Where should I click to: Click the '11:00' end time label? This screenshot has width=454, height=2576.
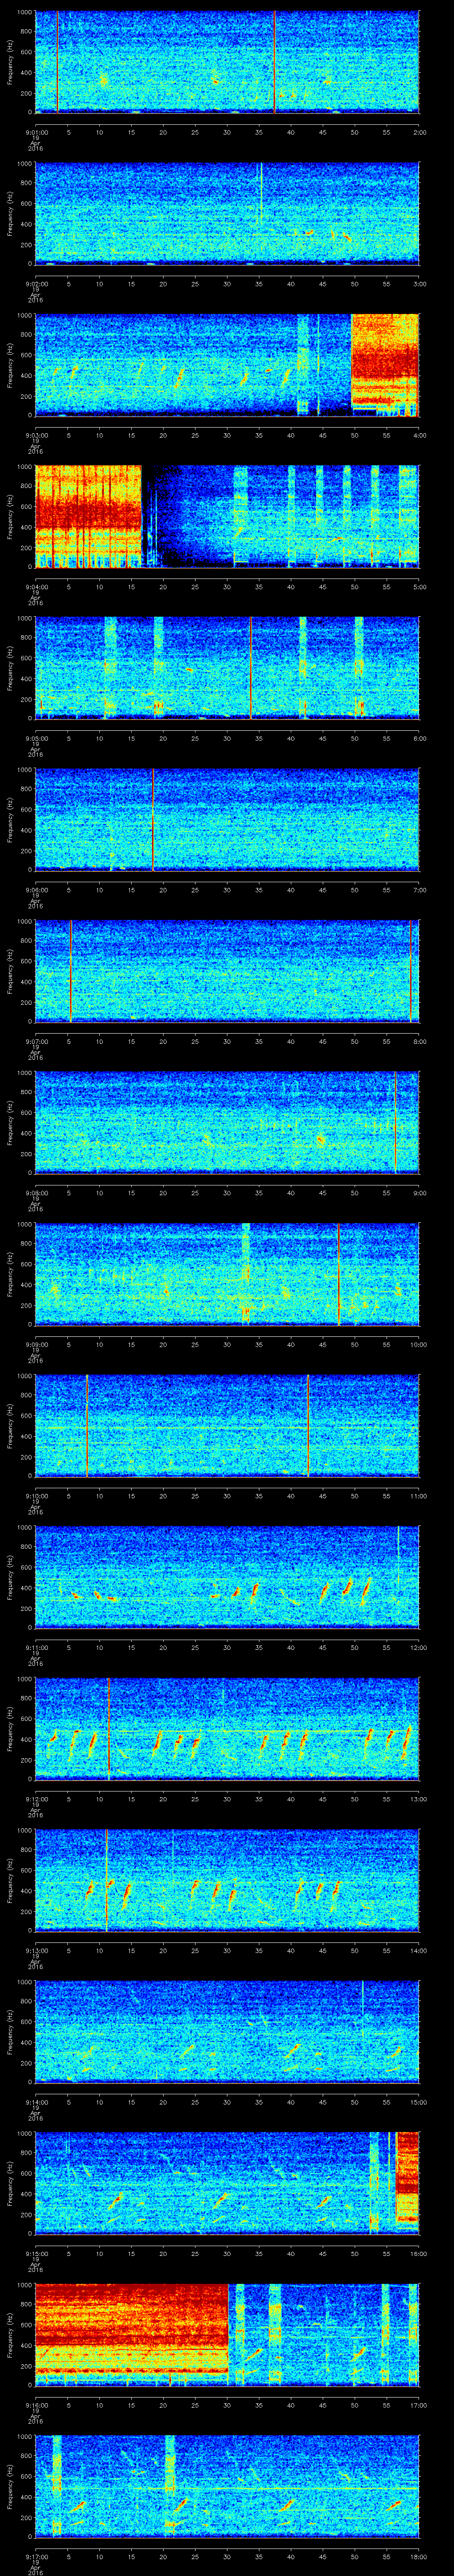pos(419,1495)
